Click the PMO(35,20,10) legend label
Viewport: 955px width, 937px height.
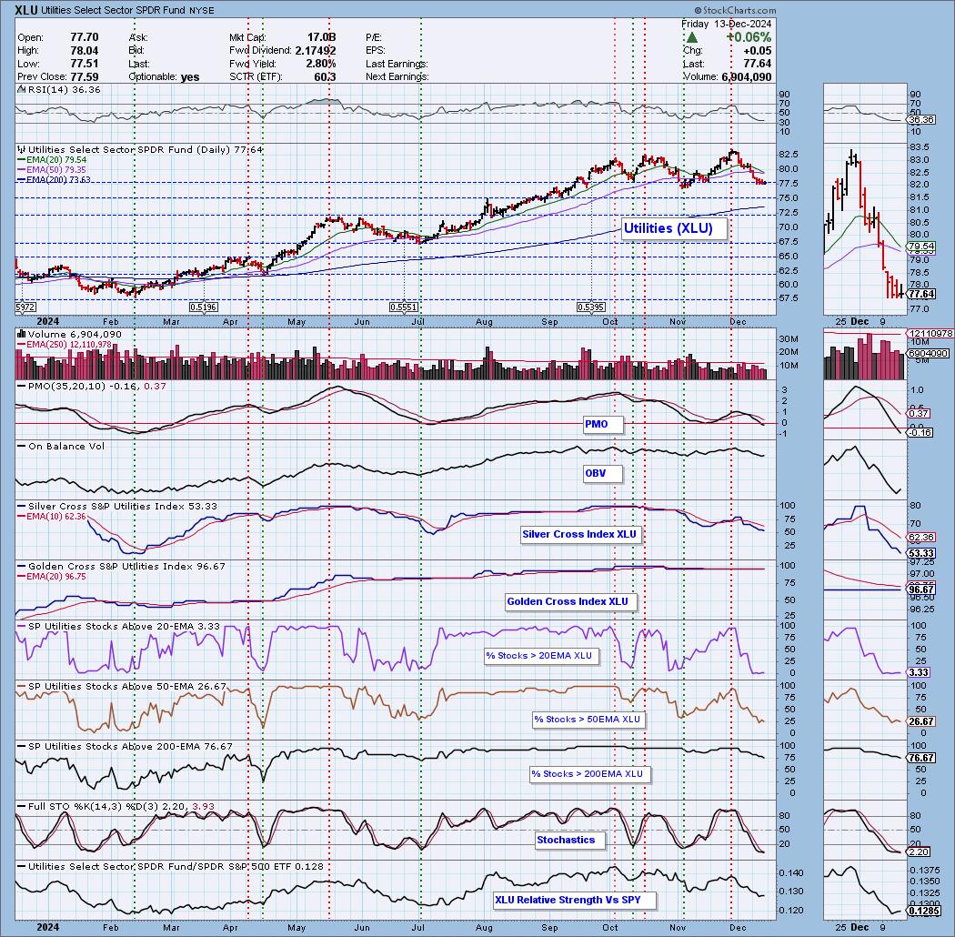coord(91,387)
